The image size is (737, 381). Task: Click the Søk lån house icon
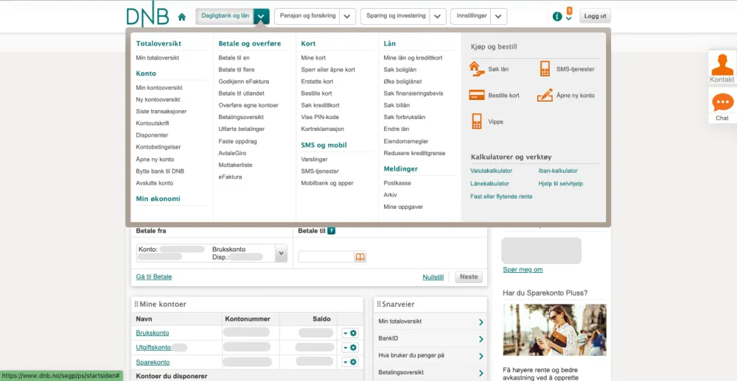(x=476, y=69)
